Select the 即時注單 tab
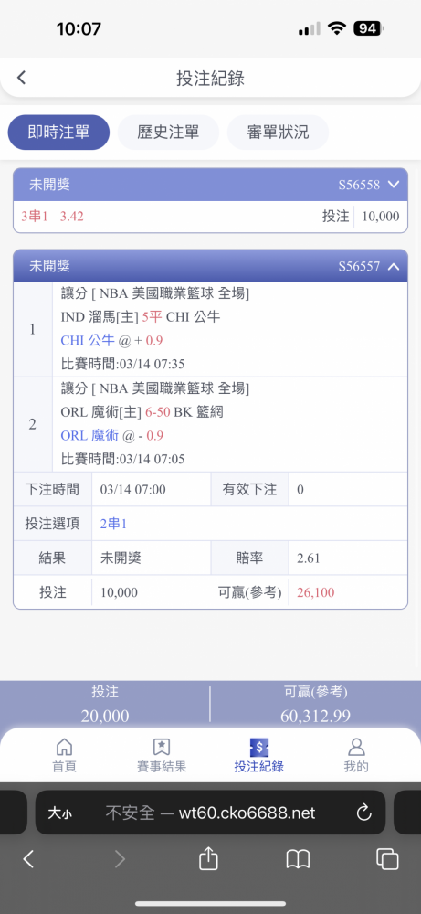Image resolution: width=421 pixels, height=914 pixels. click(x=58, y=133)
